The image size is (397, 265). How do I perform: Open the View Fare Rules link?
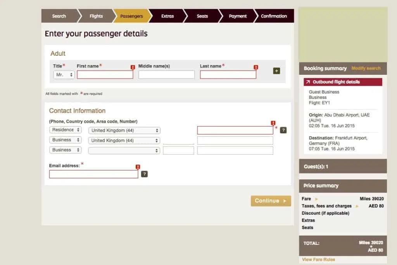[x=318, y=260]
